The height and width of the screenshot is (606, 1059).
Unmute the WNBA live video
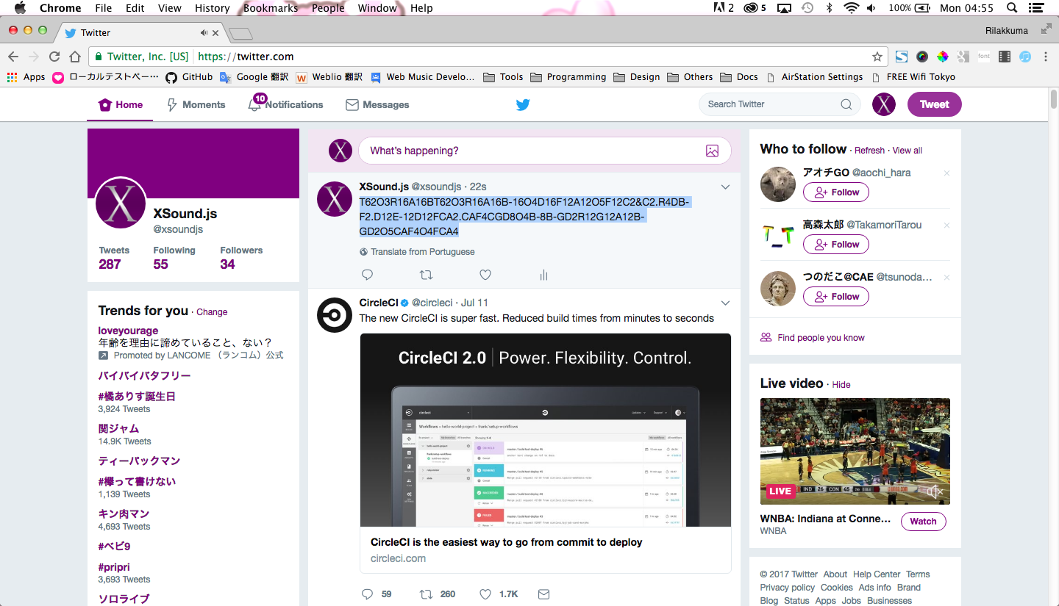pyautogui.click(x=935, y=491)
